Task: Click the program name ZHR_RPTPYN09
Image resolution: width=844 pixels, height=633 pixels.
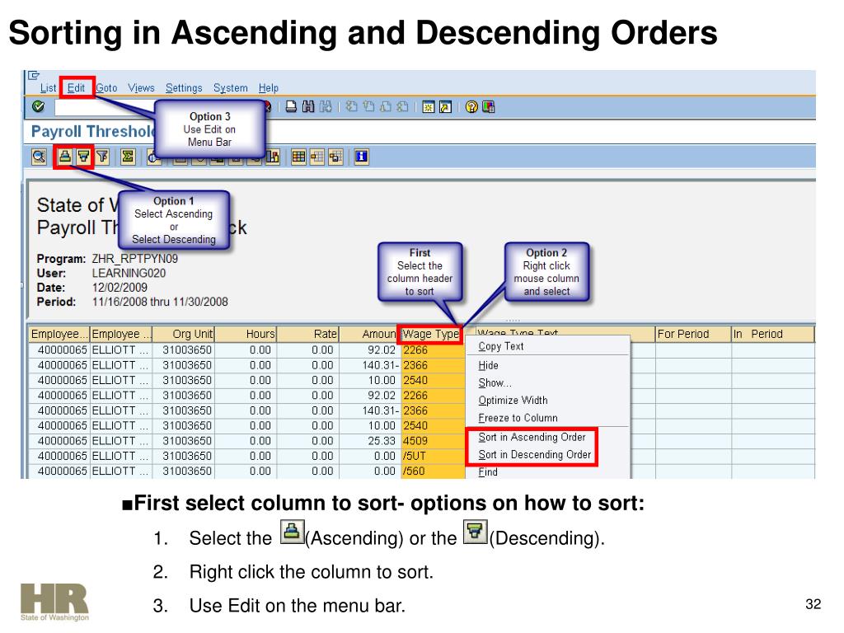Action: pyautogui.click(x=134, y=259)
